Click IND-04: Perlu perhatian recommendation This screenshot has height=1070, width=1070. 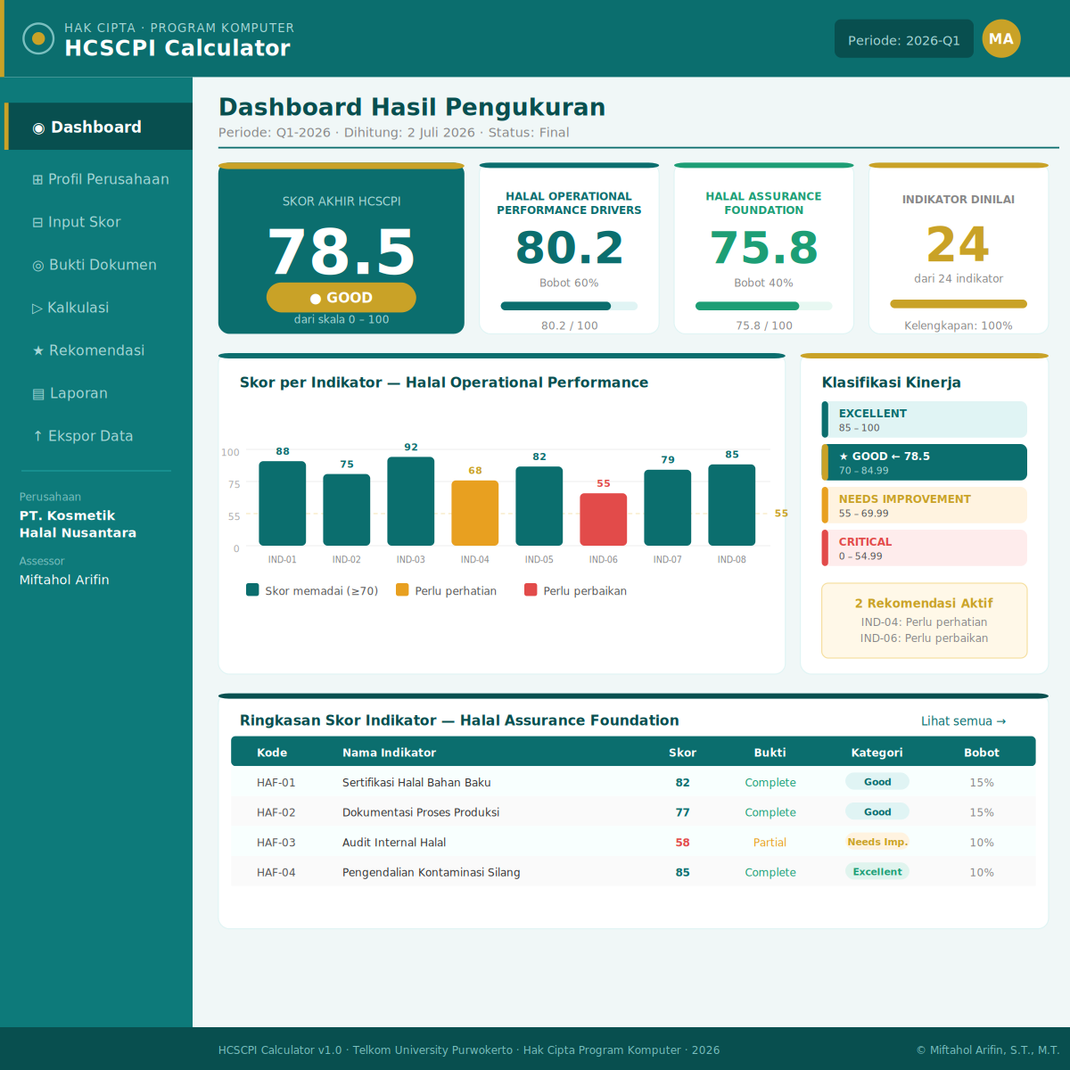point(924,622)
